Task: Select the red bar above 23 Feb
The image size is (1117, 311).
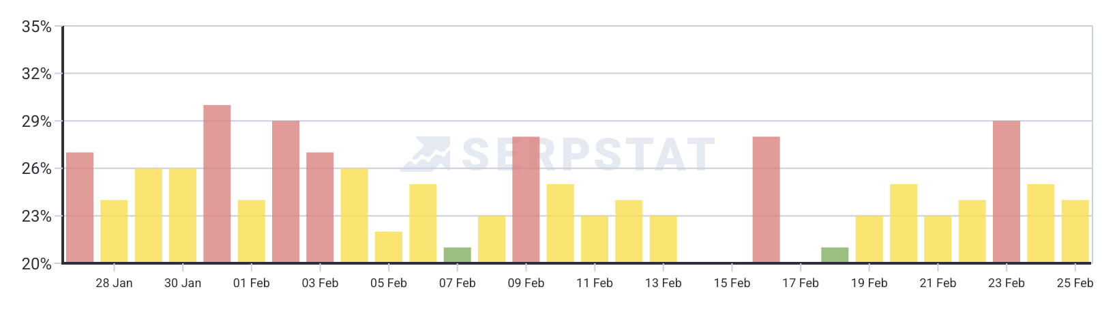Action: click(1006, 192)
